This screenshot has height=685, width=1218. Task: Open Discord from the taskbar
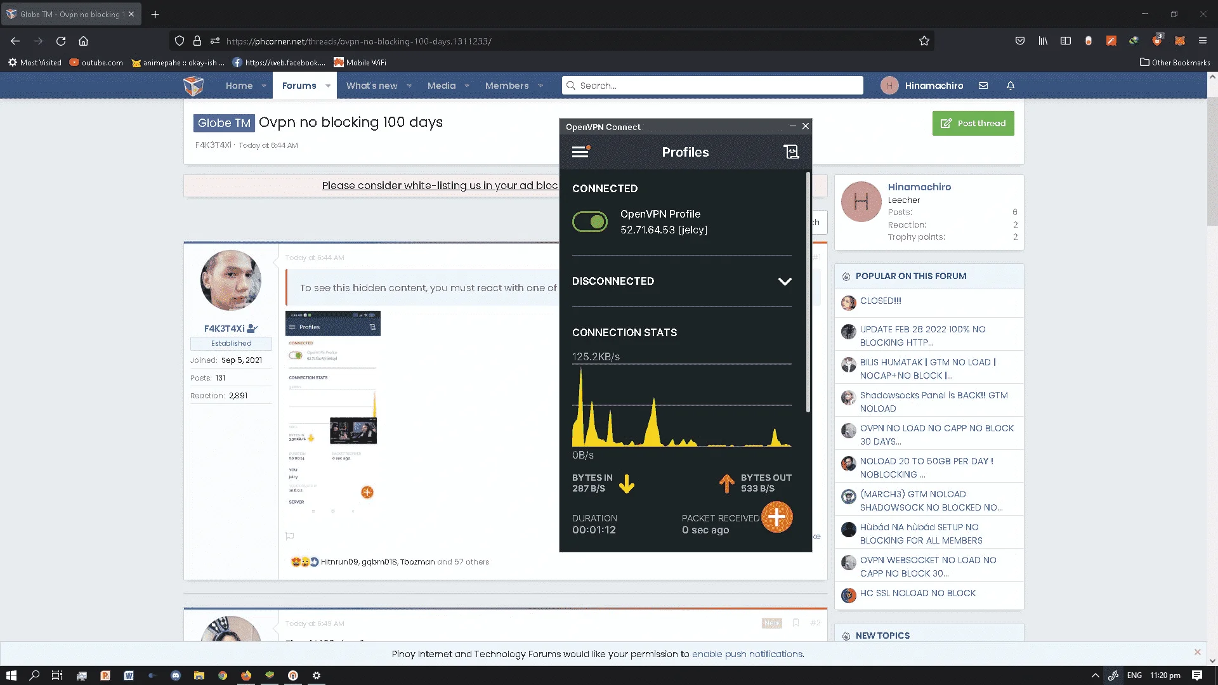(x=176, y=675)
